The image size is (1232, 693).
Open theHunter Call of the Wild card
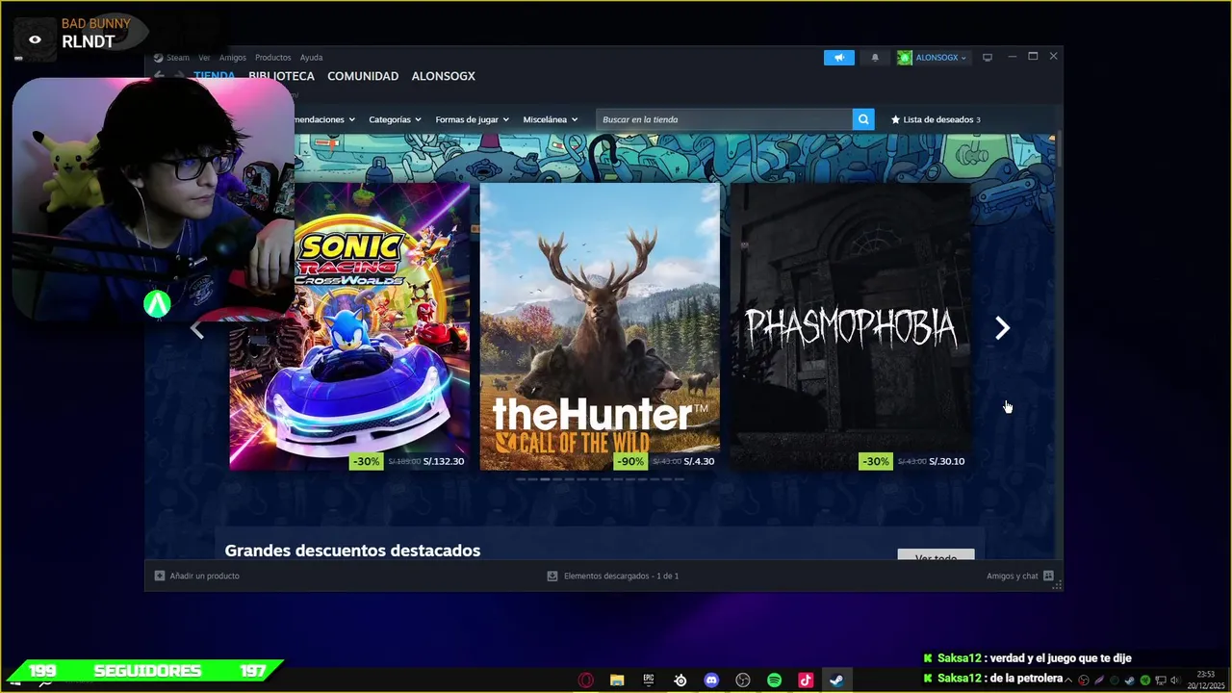click(600, 326)
